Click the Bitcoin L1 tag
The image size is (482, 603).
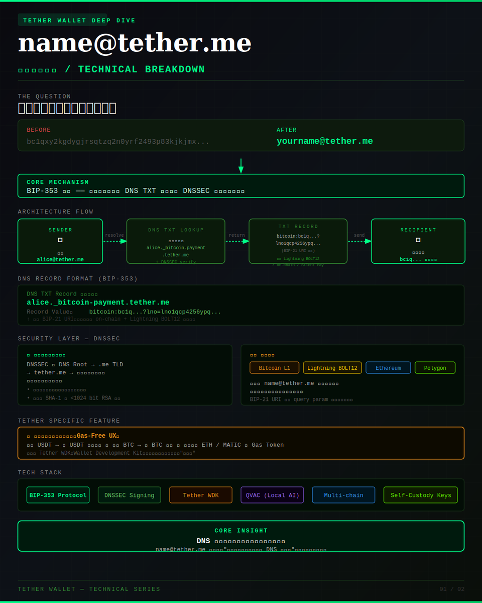pos(274,368)
